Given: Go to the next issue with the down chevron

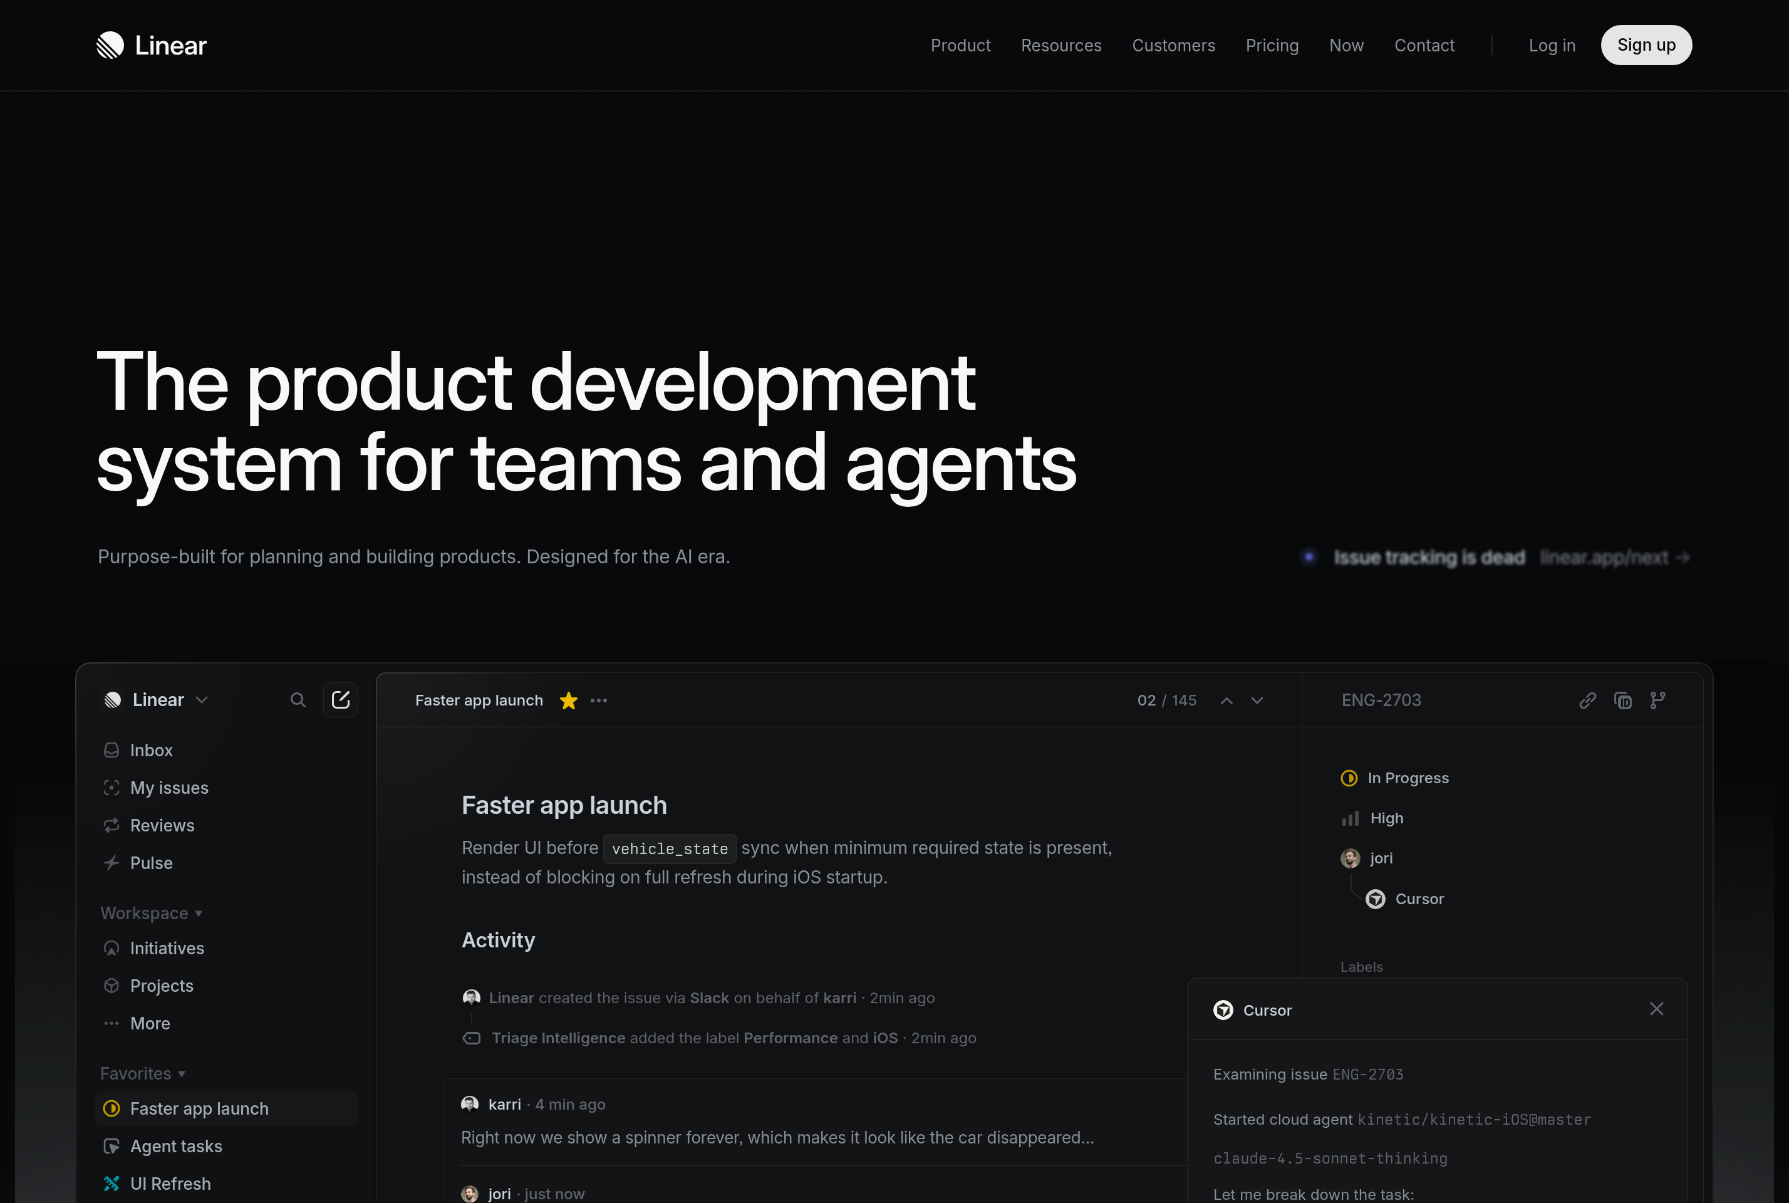Looking at the screenshot, I should click(x=1257, y=700).
